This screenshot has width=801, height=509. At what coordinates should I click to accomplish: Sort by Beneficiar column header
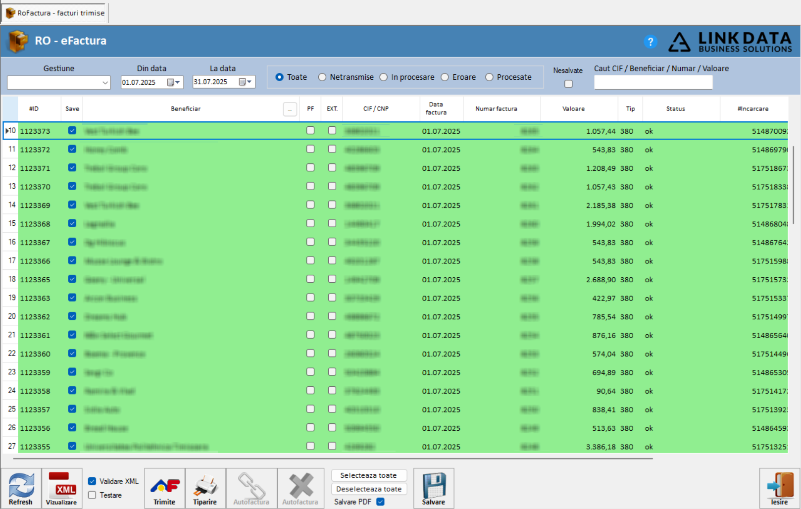click(186, 109)
